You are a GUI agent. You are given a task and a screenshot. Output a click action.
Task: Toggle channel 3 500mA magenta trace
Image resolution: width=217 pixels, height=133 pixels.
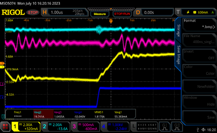[x=85, y=127]
